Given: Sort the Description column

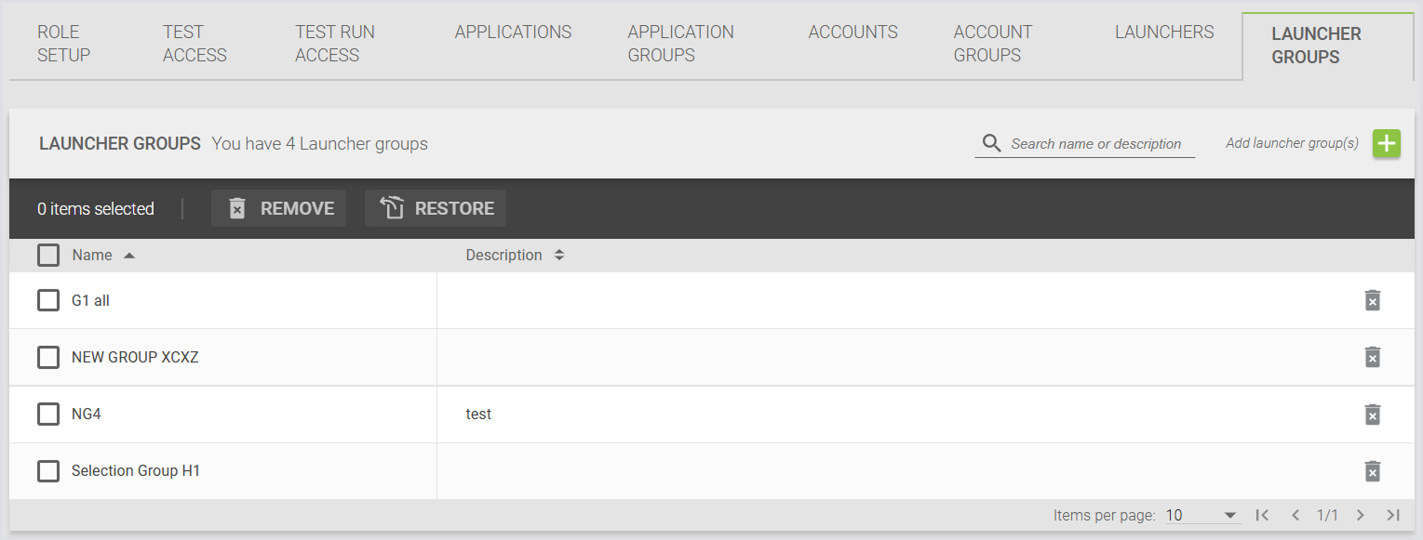Looking at the screenshot, I should pos(559,255).
